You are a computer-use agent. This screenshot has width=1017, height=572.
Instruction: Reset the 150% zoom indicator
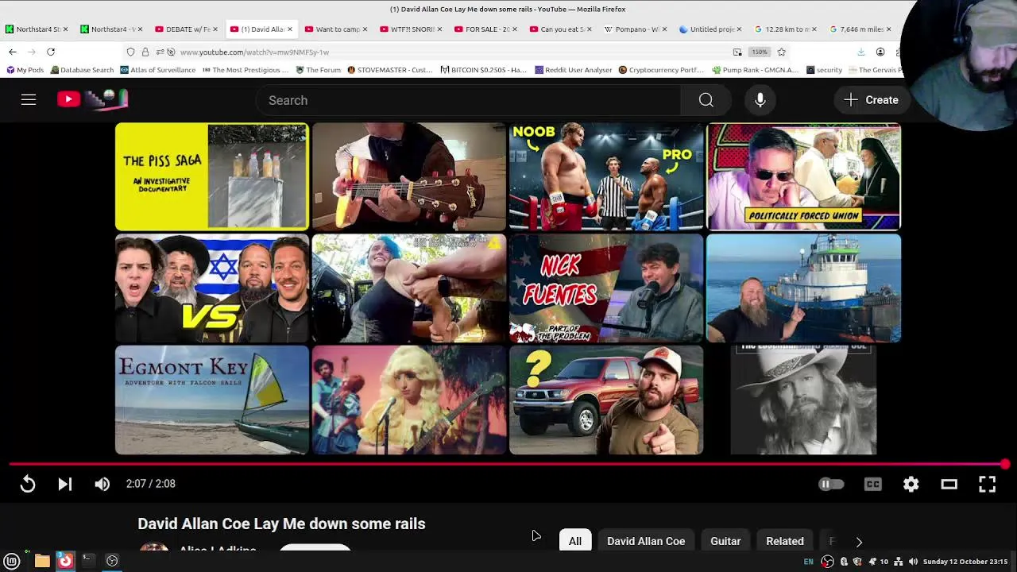(760, 52)
